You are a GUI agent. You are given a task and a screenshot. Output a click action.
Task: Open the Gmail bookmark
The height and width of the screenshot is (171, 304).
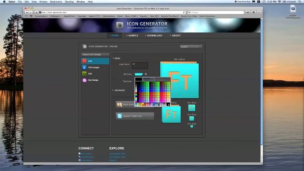coord(120,16)
